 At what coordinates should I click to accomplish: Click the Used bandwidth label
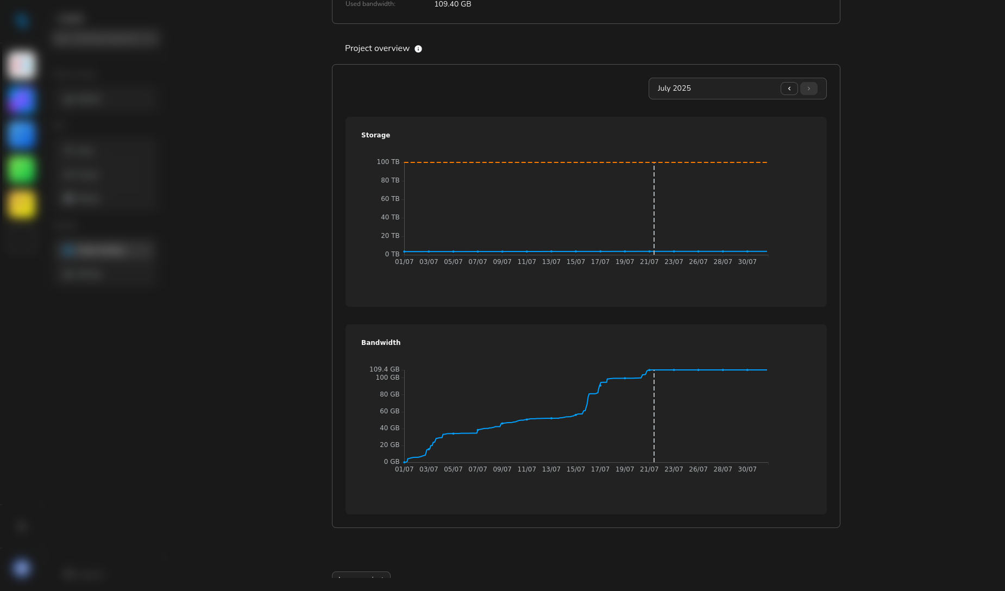coord(370,4)
